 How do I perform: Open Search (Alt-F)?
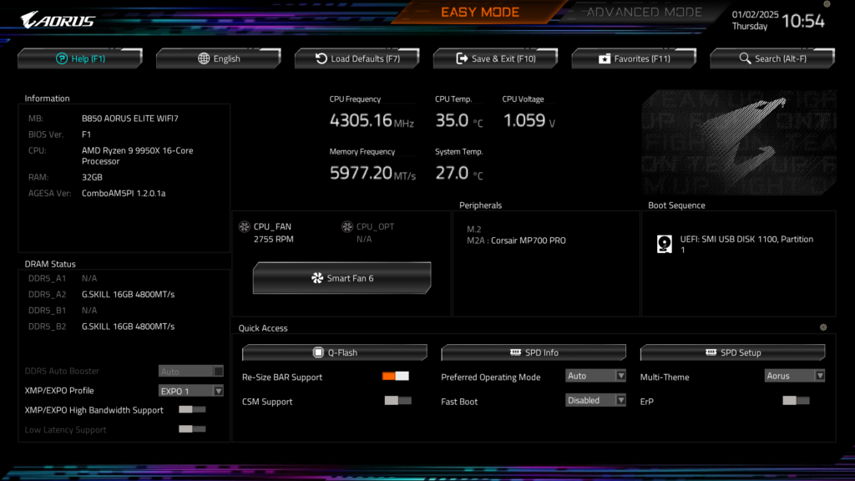click(x=772, y=58)
